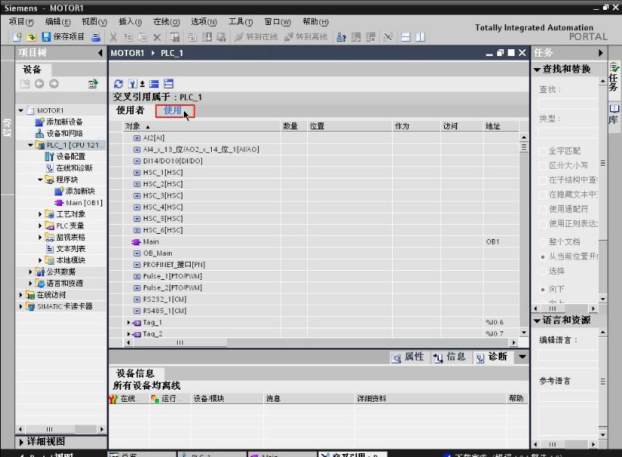
Task: Open the 属性 properties tab
Action: tap(408, 357)
